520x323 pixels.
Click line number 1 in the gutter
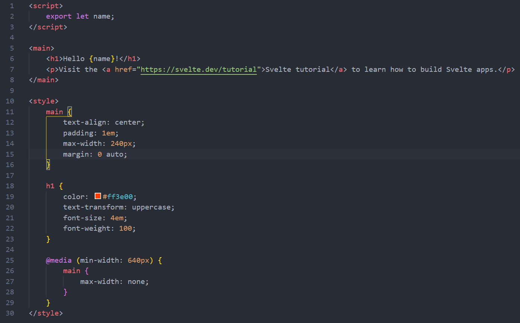12,6
